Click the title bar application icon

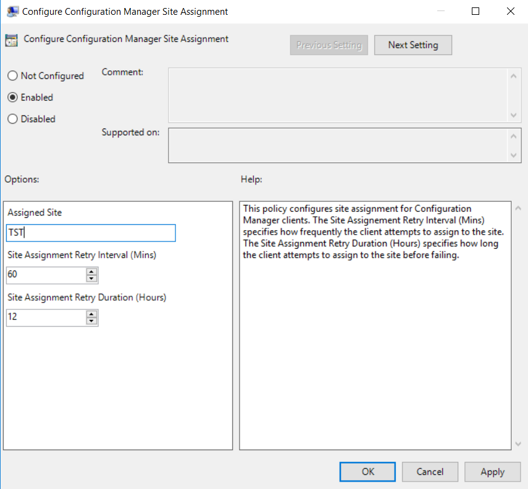click(x=12, y=11)
